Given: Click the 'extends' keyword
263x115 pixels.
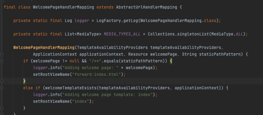Looking at the screenshot, I should [x=105, y=7].
